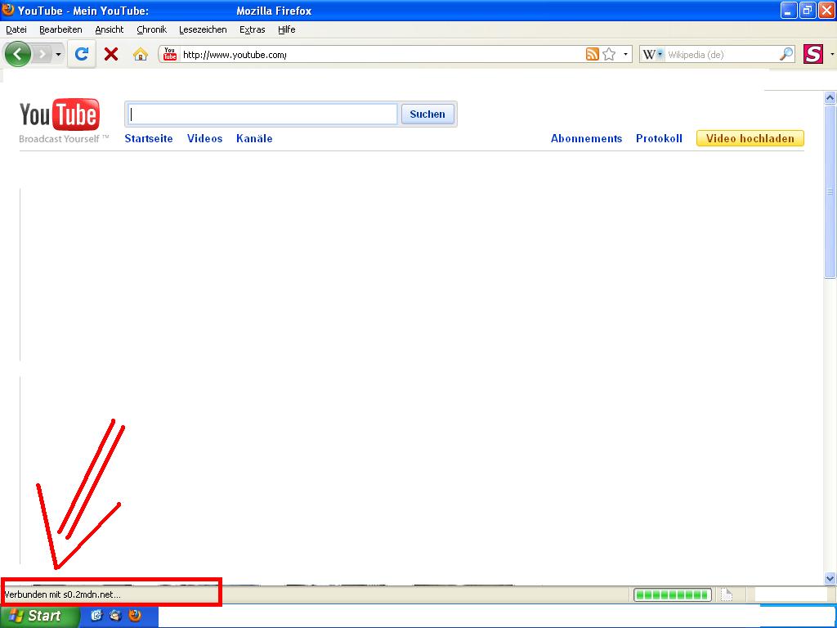
Task: Click the vertical scrollbar thumb
Action: (x=830, y=191)
